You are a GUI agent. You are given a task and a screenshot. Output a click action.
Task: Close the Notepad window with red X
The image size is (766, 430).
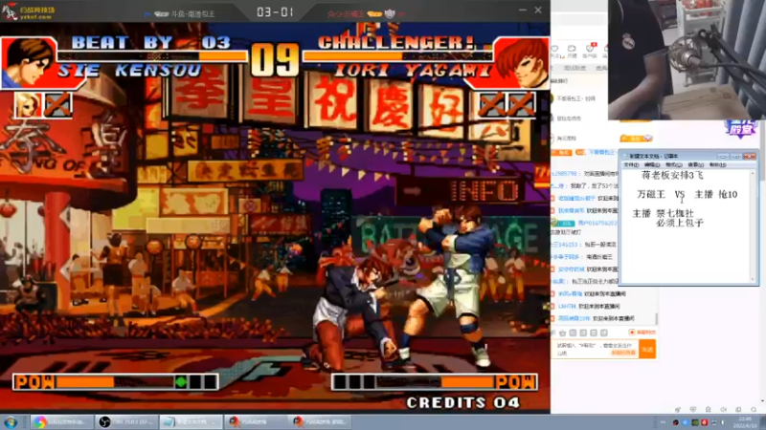(750, 156)
